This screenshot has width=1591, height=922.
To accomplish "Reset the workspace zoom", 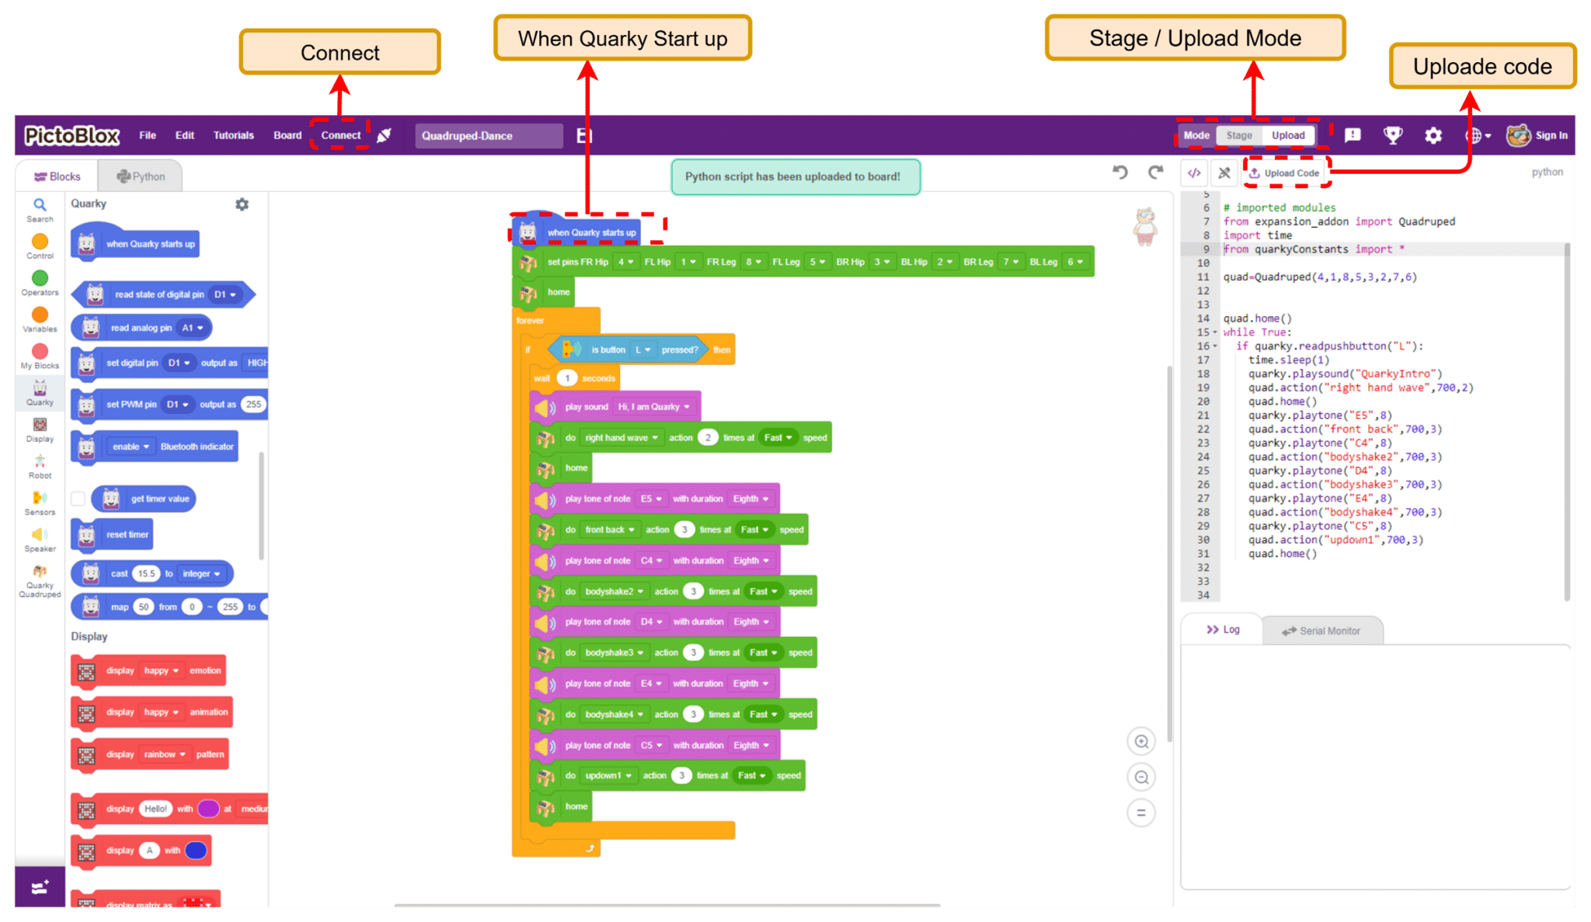I will point(1141,813).
